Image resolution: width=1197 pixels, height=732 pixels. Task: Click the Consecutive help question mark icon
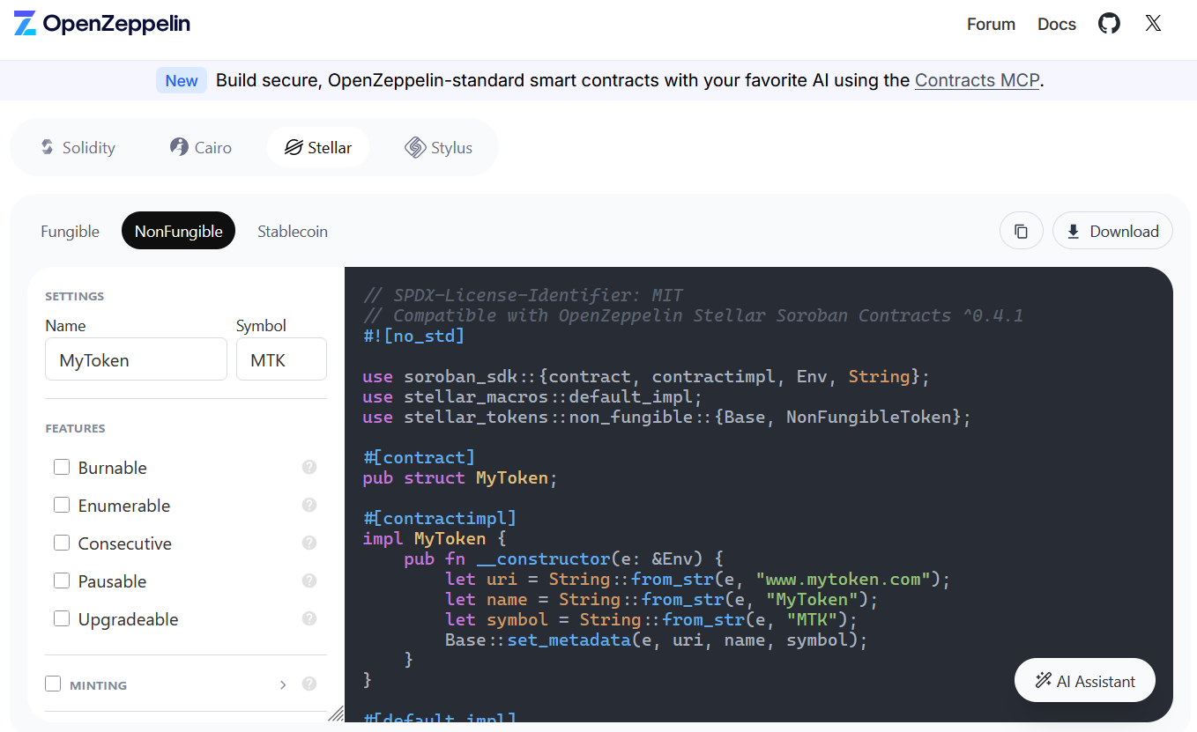(309, 543)
